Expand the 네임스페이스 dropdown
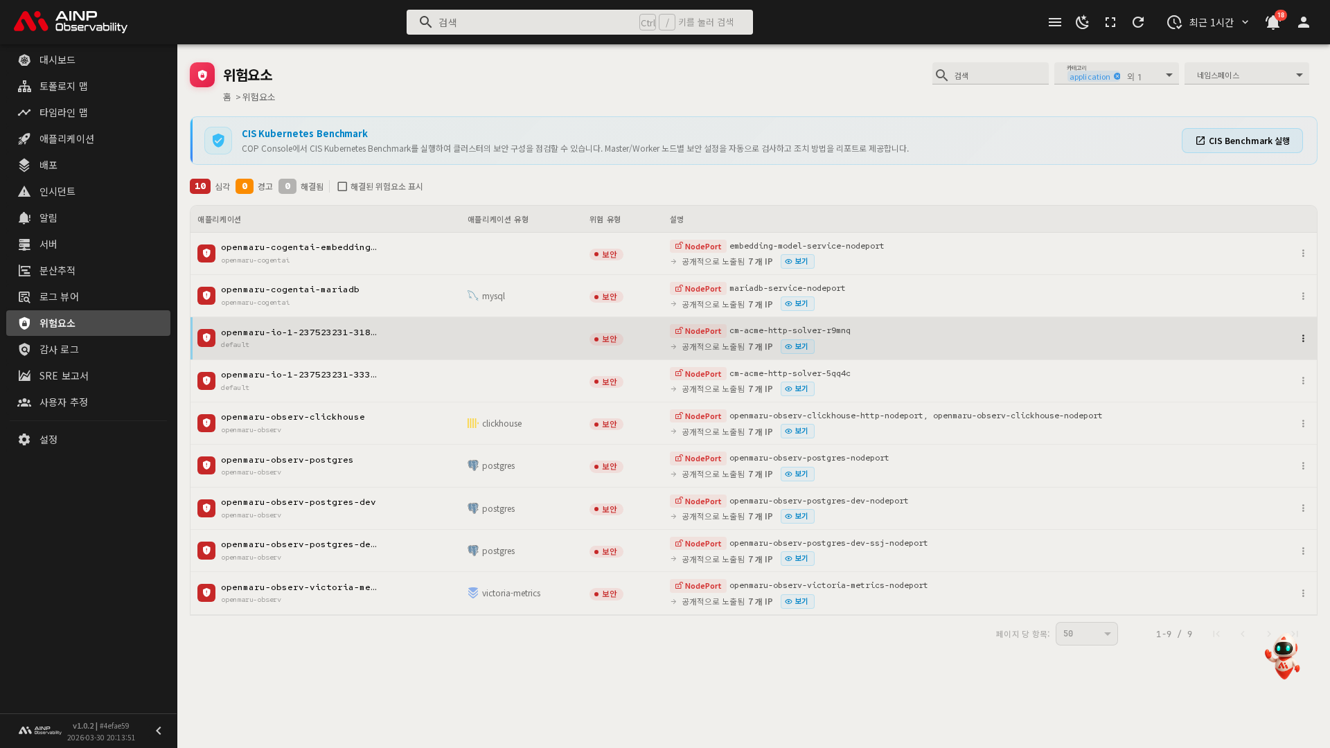The height and width of the screenshot is (748, 1330). 1246,75
